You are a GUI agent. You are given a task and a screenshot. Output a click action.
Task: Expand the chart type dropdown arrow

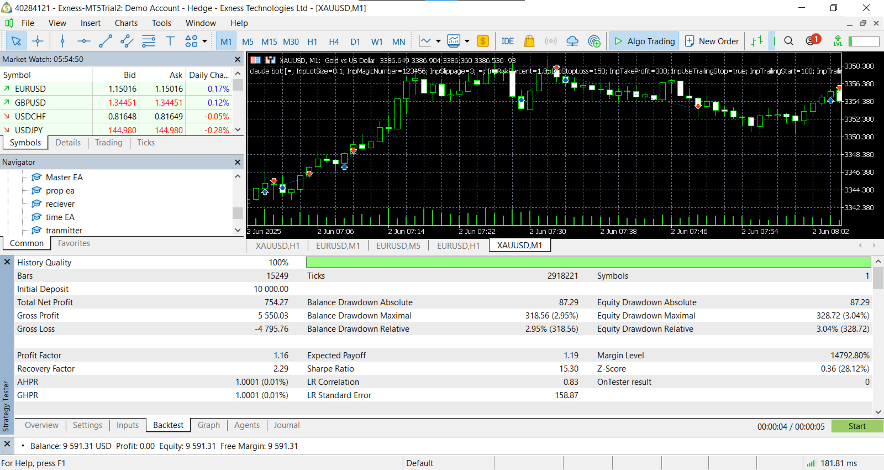click(x=439, y=41)
